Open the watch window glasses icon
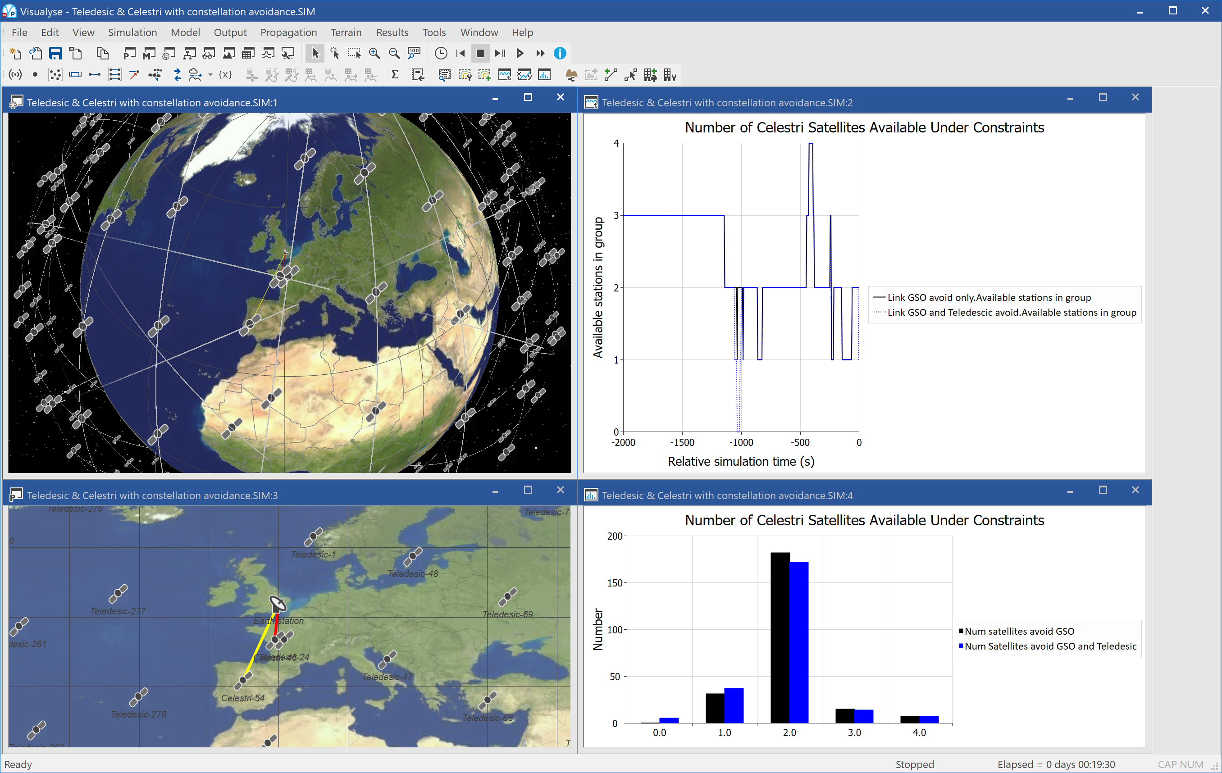The height and width of the screenshot is (773, 1222). coord(209,53)
